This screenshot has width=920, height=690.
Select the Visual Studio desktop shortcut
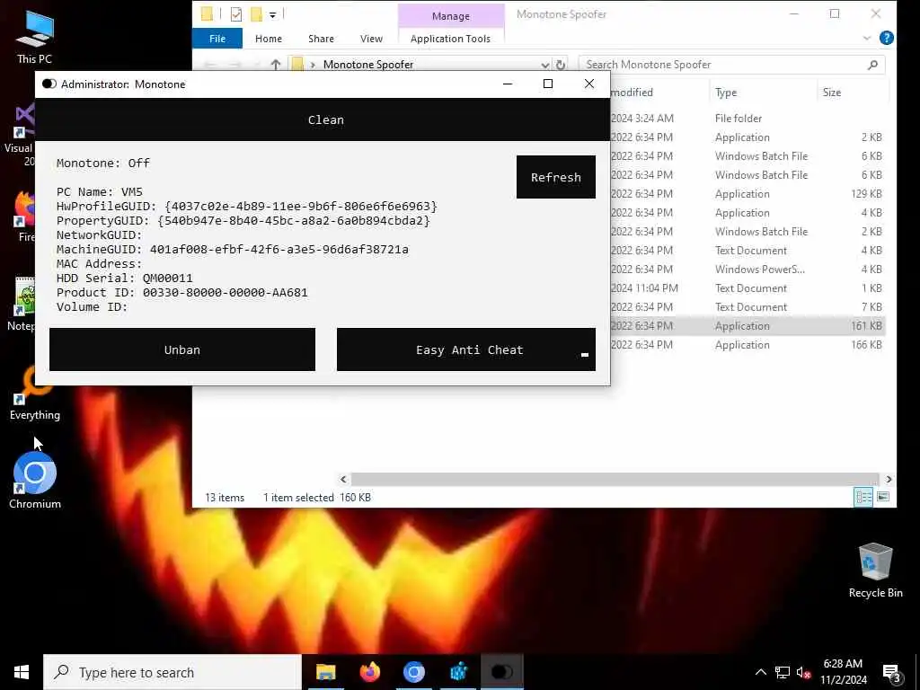click(x=20, y=135)
